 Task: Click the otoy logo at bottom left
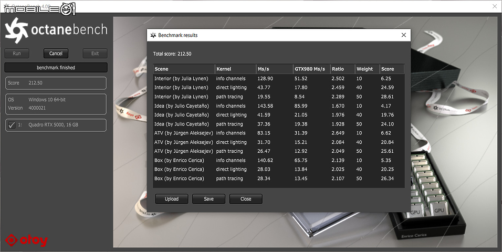tap(26, 240)
